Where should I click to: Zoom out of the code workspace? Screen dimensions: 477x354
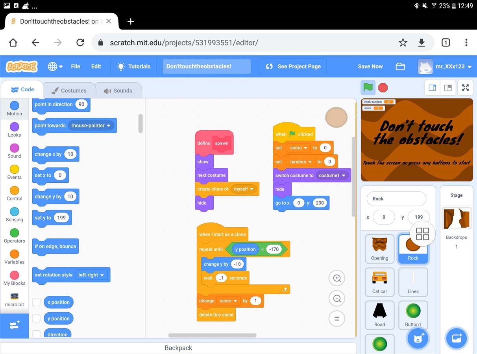pyautogui.click(x=337, y=298)
